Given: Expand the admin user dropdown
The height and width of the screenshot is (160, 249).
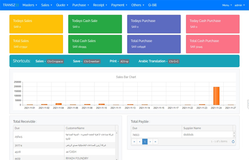Looking at the screenshot, I should [x=240, y=5].
